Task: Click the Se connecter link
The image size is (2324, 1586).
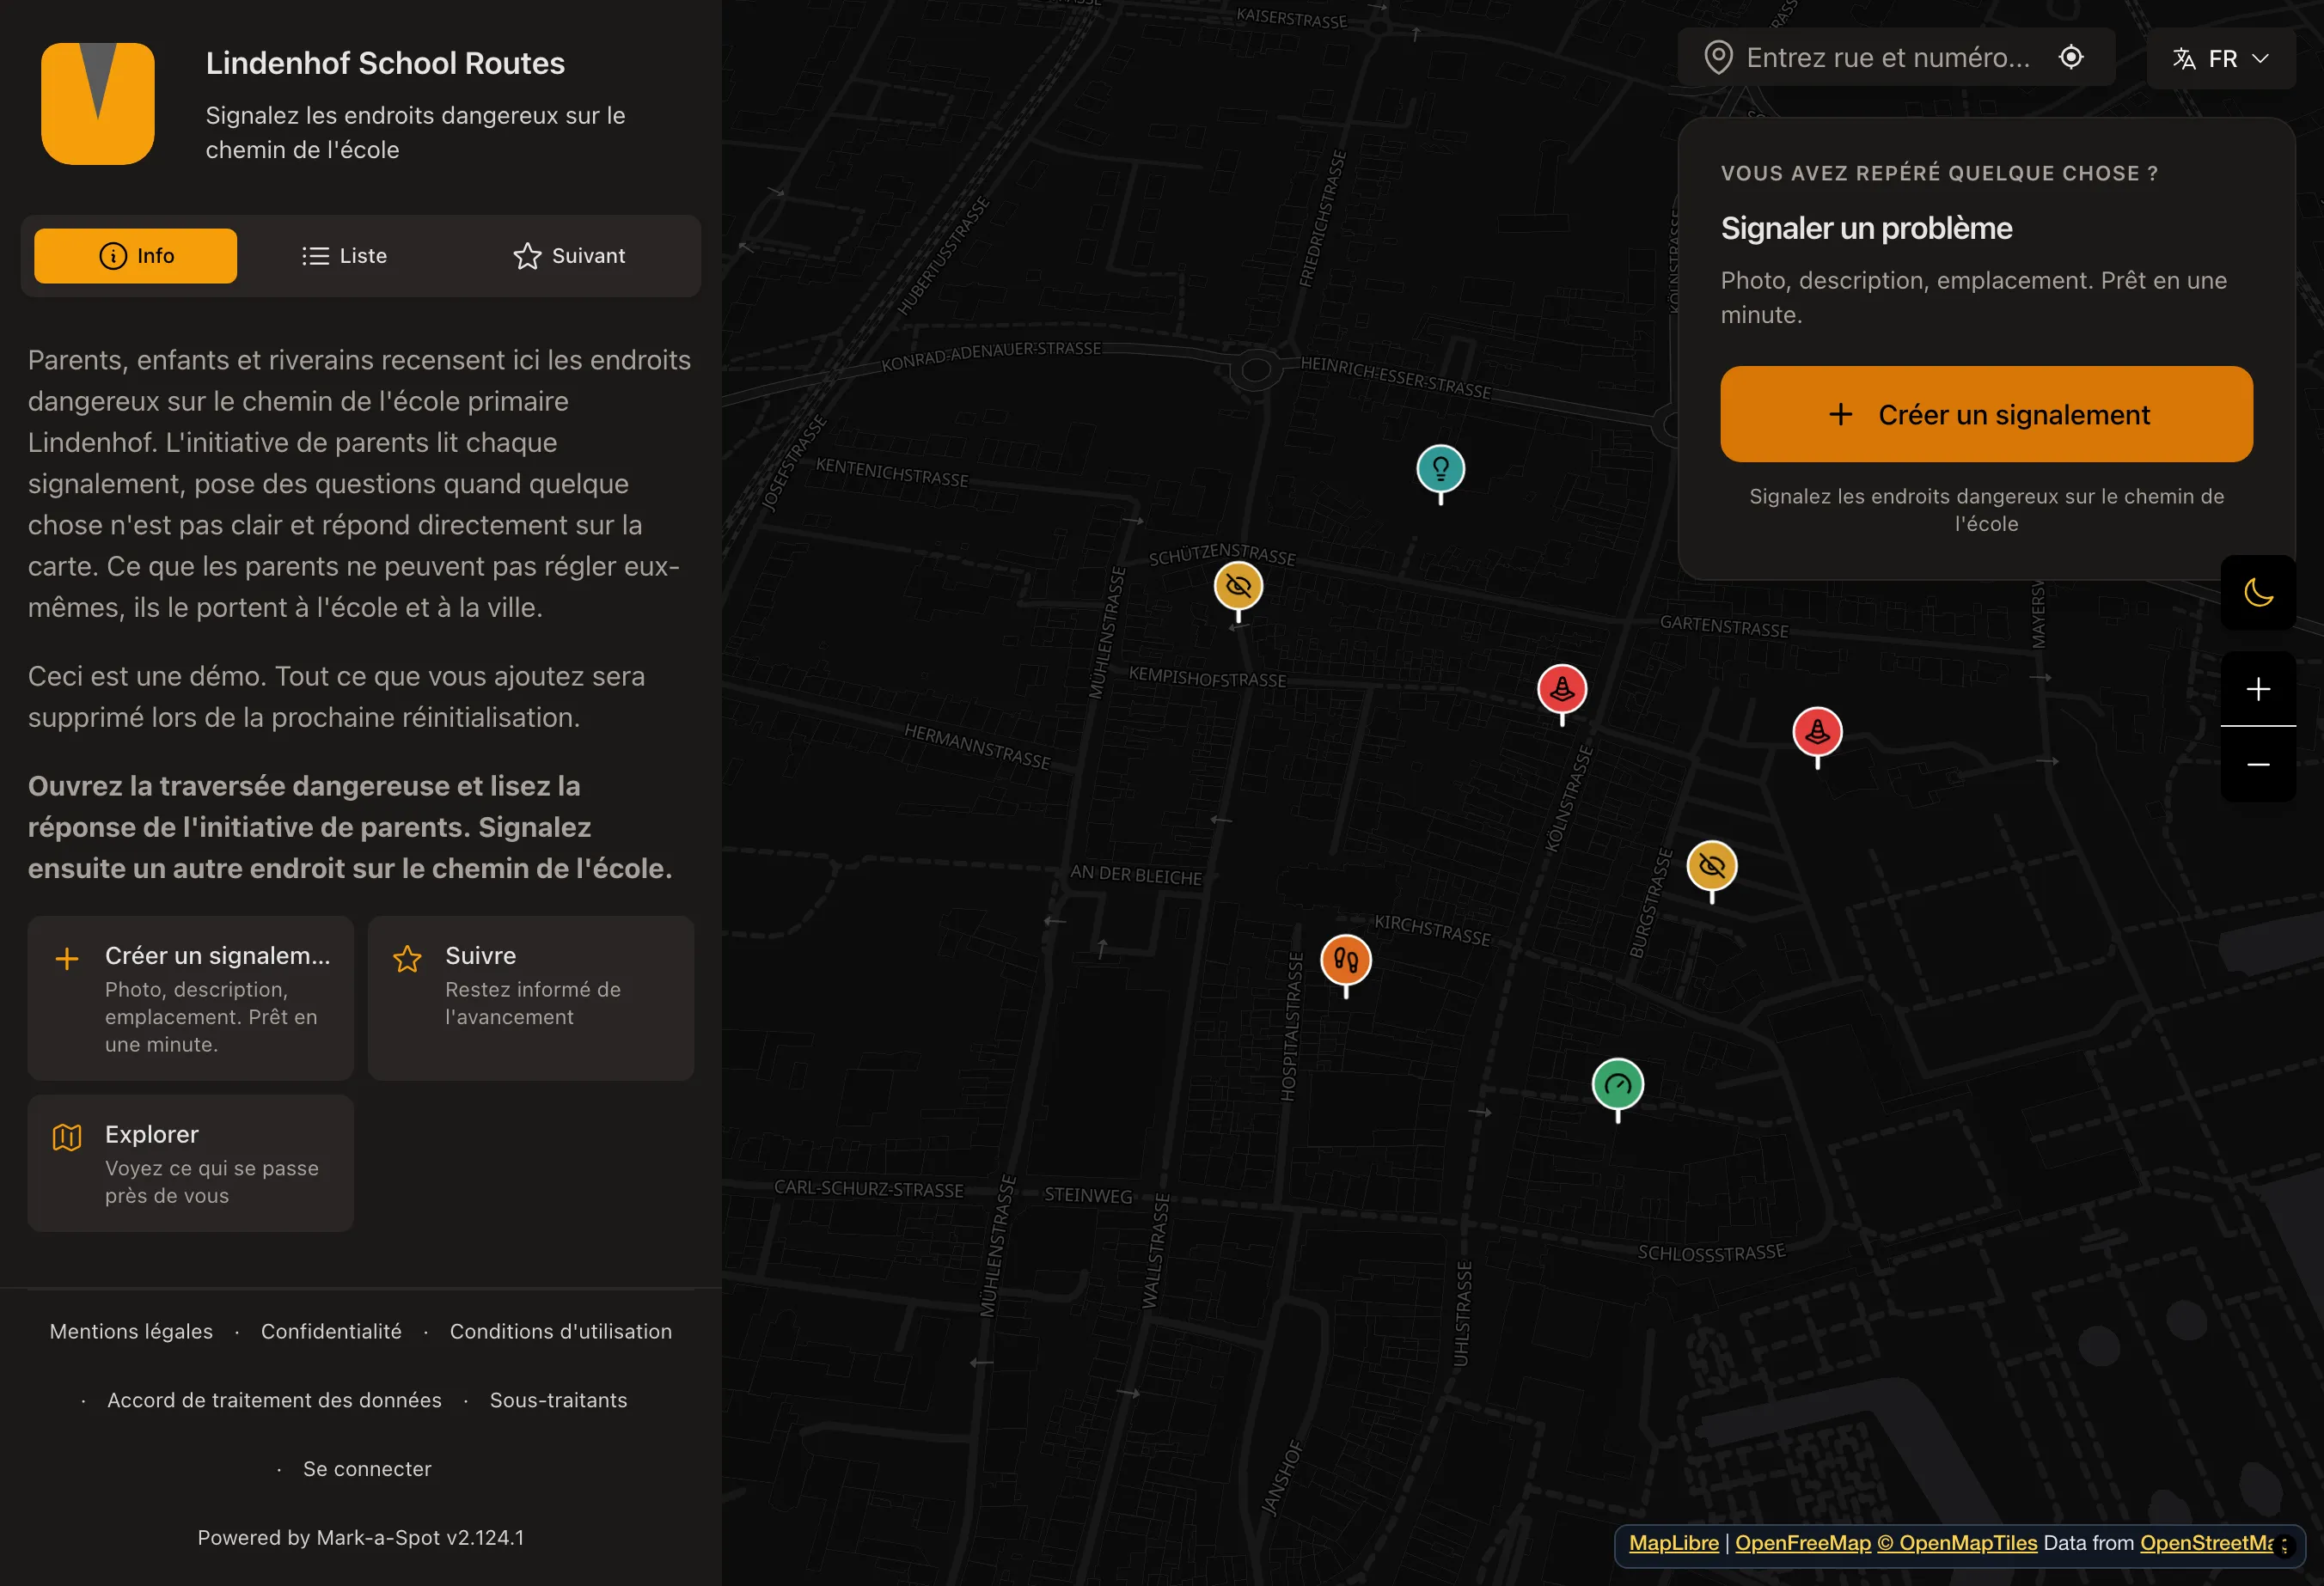Action: [x=367, y=1469]
